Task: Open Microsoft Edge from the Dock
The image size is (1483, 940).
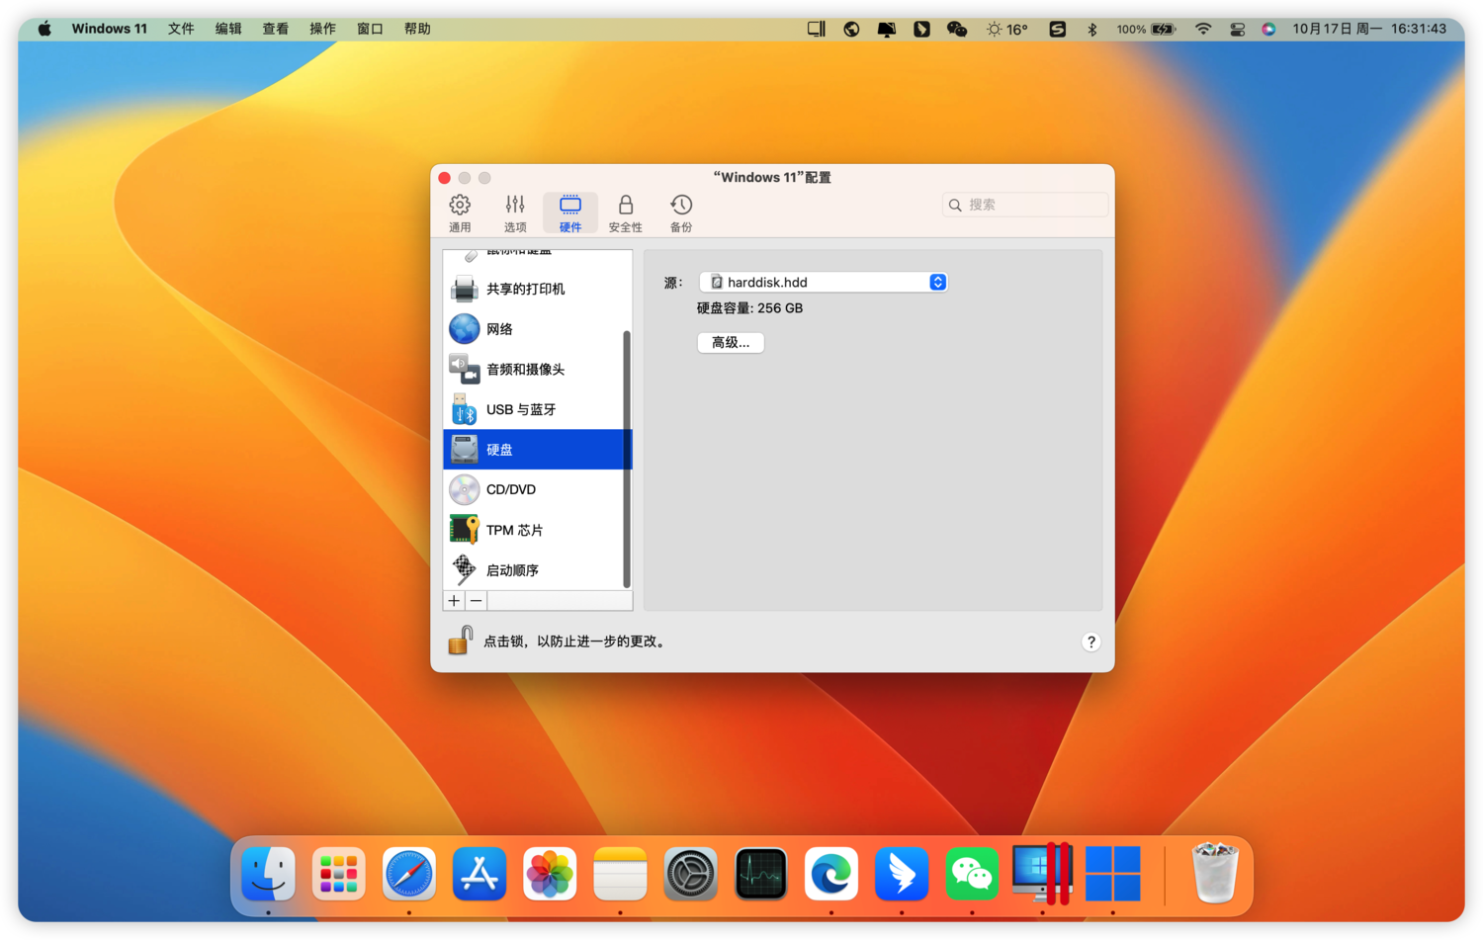Action: coord(831,874)
